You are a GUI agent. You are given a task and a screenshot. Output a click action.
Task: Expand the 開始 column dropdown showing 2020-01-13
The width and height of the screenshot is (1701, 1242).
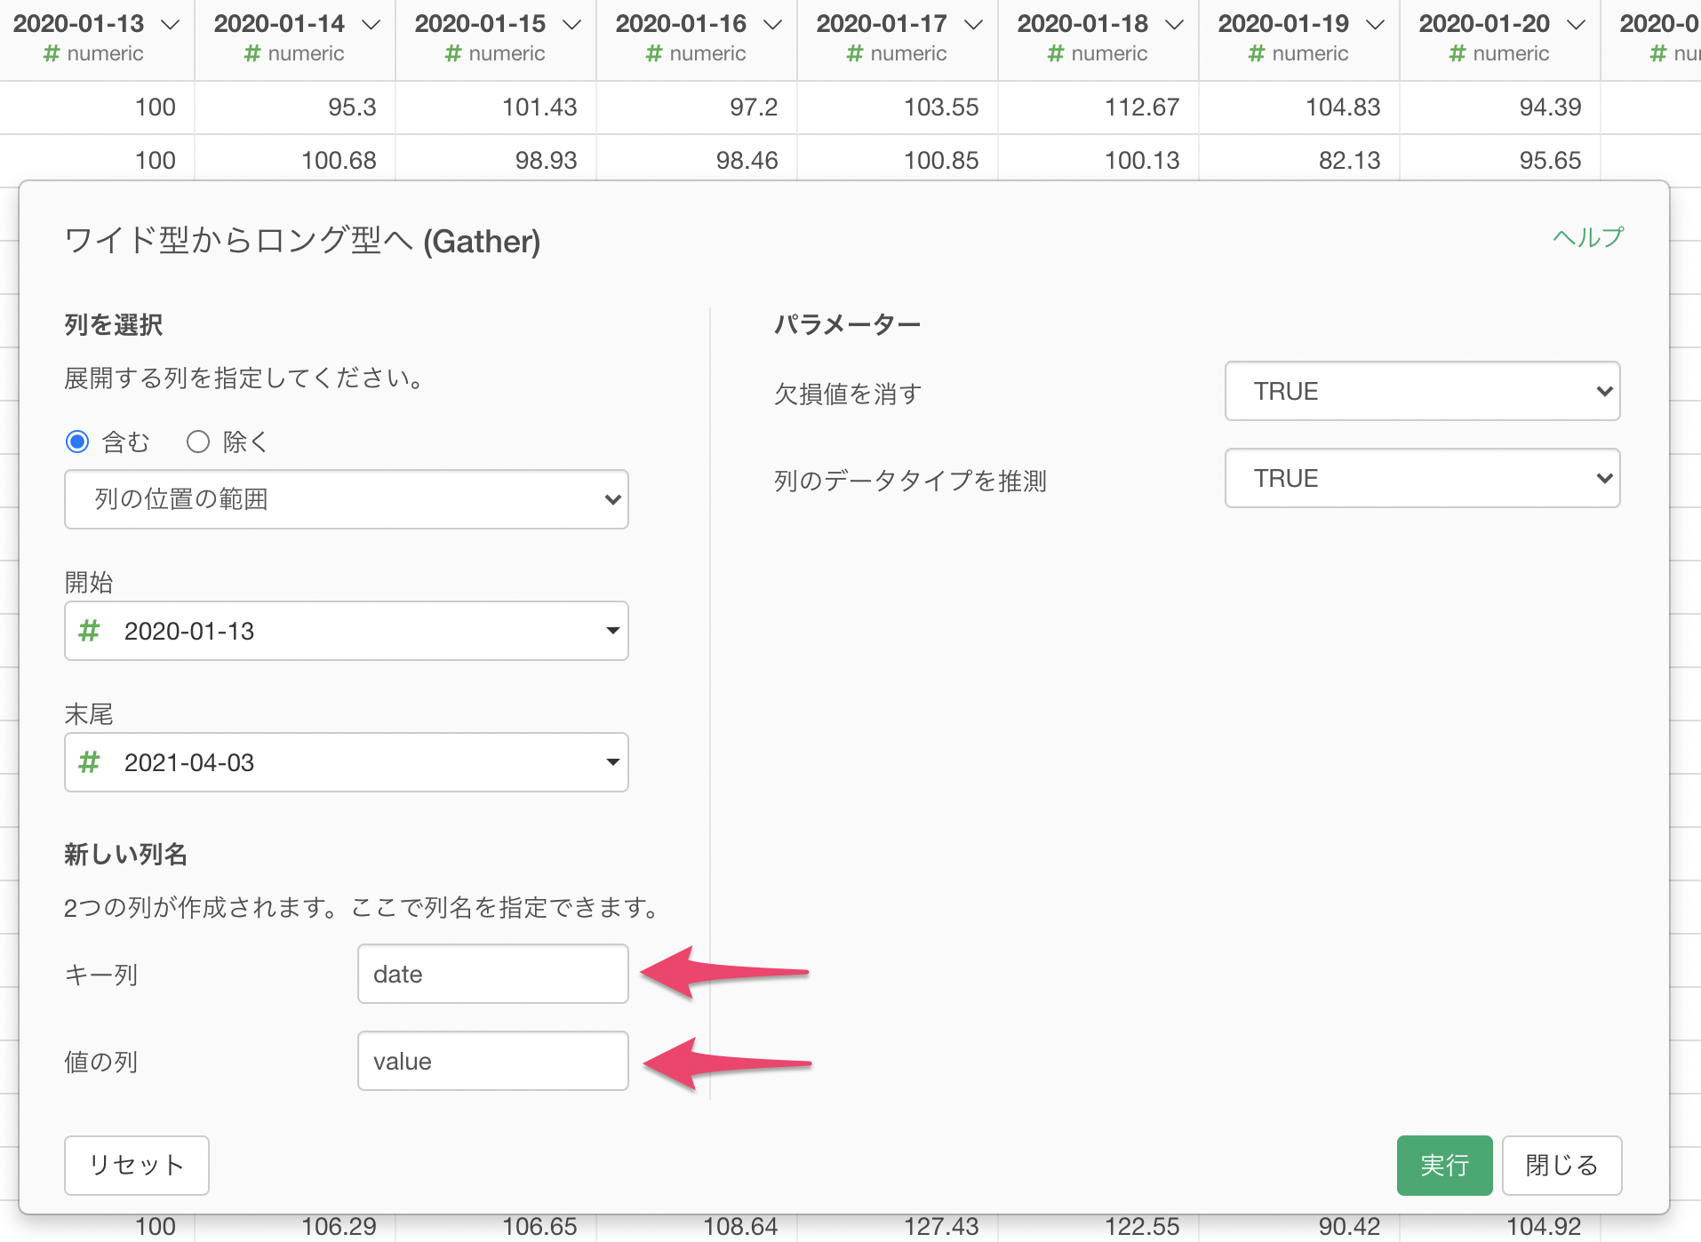[346, 631]
